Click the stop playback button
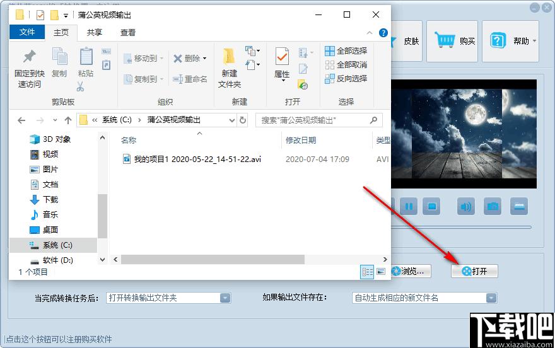555x348 pixels. click(432, 206)
